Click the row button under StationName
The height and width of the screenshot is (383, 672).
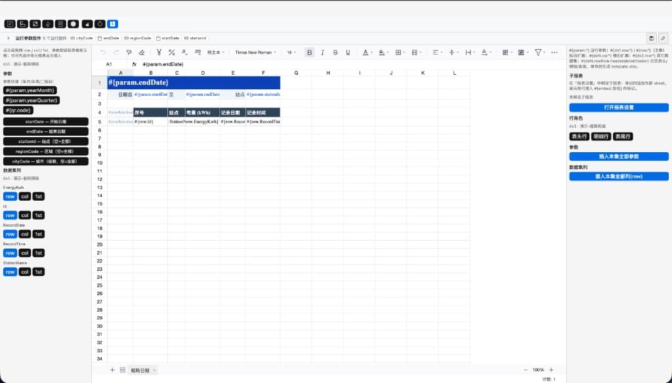(x=10, y=272)
